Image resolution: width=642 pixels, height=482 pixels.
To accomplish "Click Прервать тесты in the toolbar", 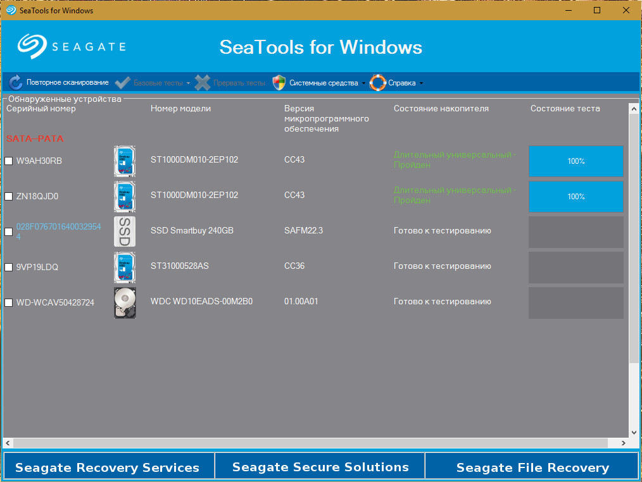I will coord(239,83).
